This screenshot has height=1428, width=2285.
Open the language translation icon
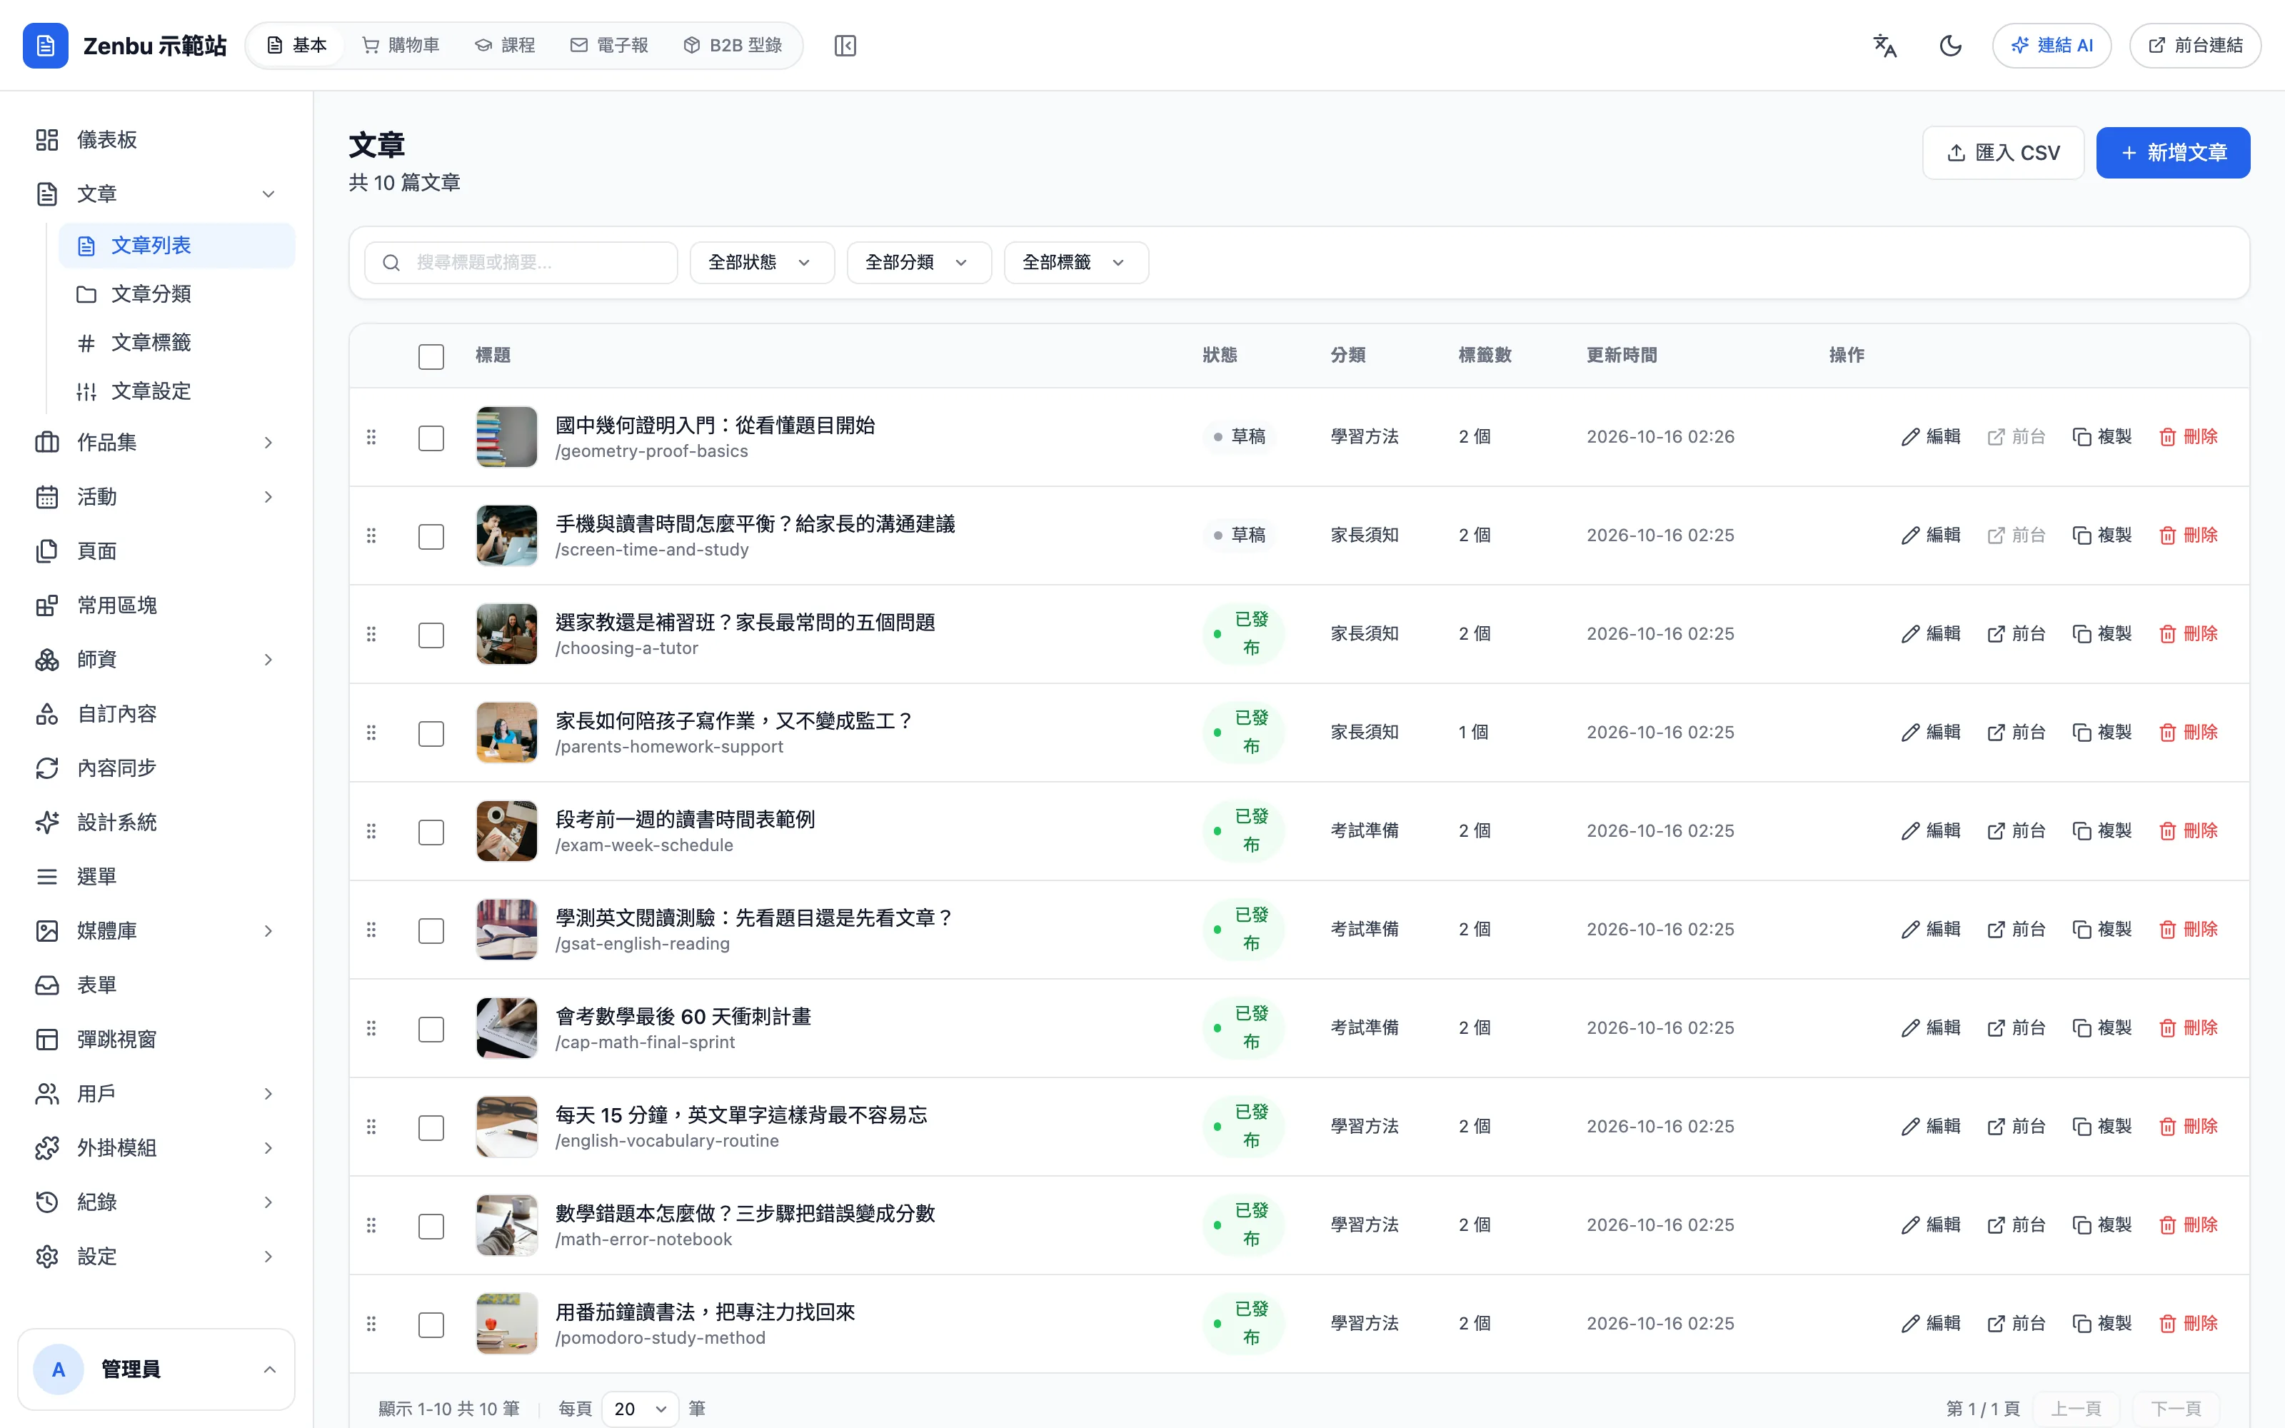[x=1884, y=45]
